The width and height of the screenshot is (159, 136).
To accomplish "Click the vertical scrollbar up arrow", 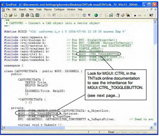I will pyautogui.click(x=155, y=22).
